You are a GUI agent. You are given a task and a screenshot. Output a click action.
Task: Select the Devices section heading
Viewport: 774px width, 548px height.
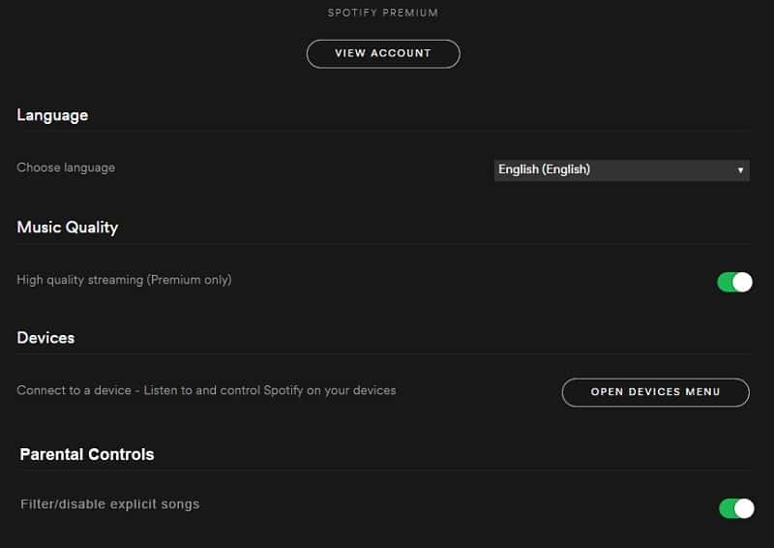pos(45,338)
